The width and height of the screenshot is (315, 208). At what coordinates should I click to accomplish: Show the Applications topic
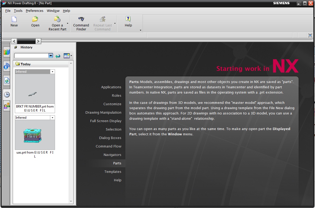(111, 87)
